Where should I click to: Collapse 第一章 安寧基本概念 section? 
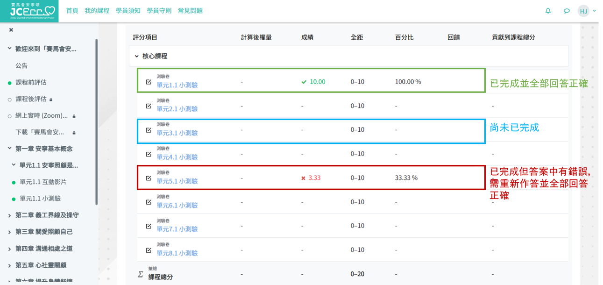(x=9, y=149)
